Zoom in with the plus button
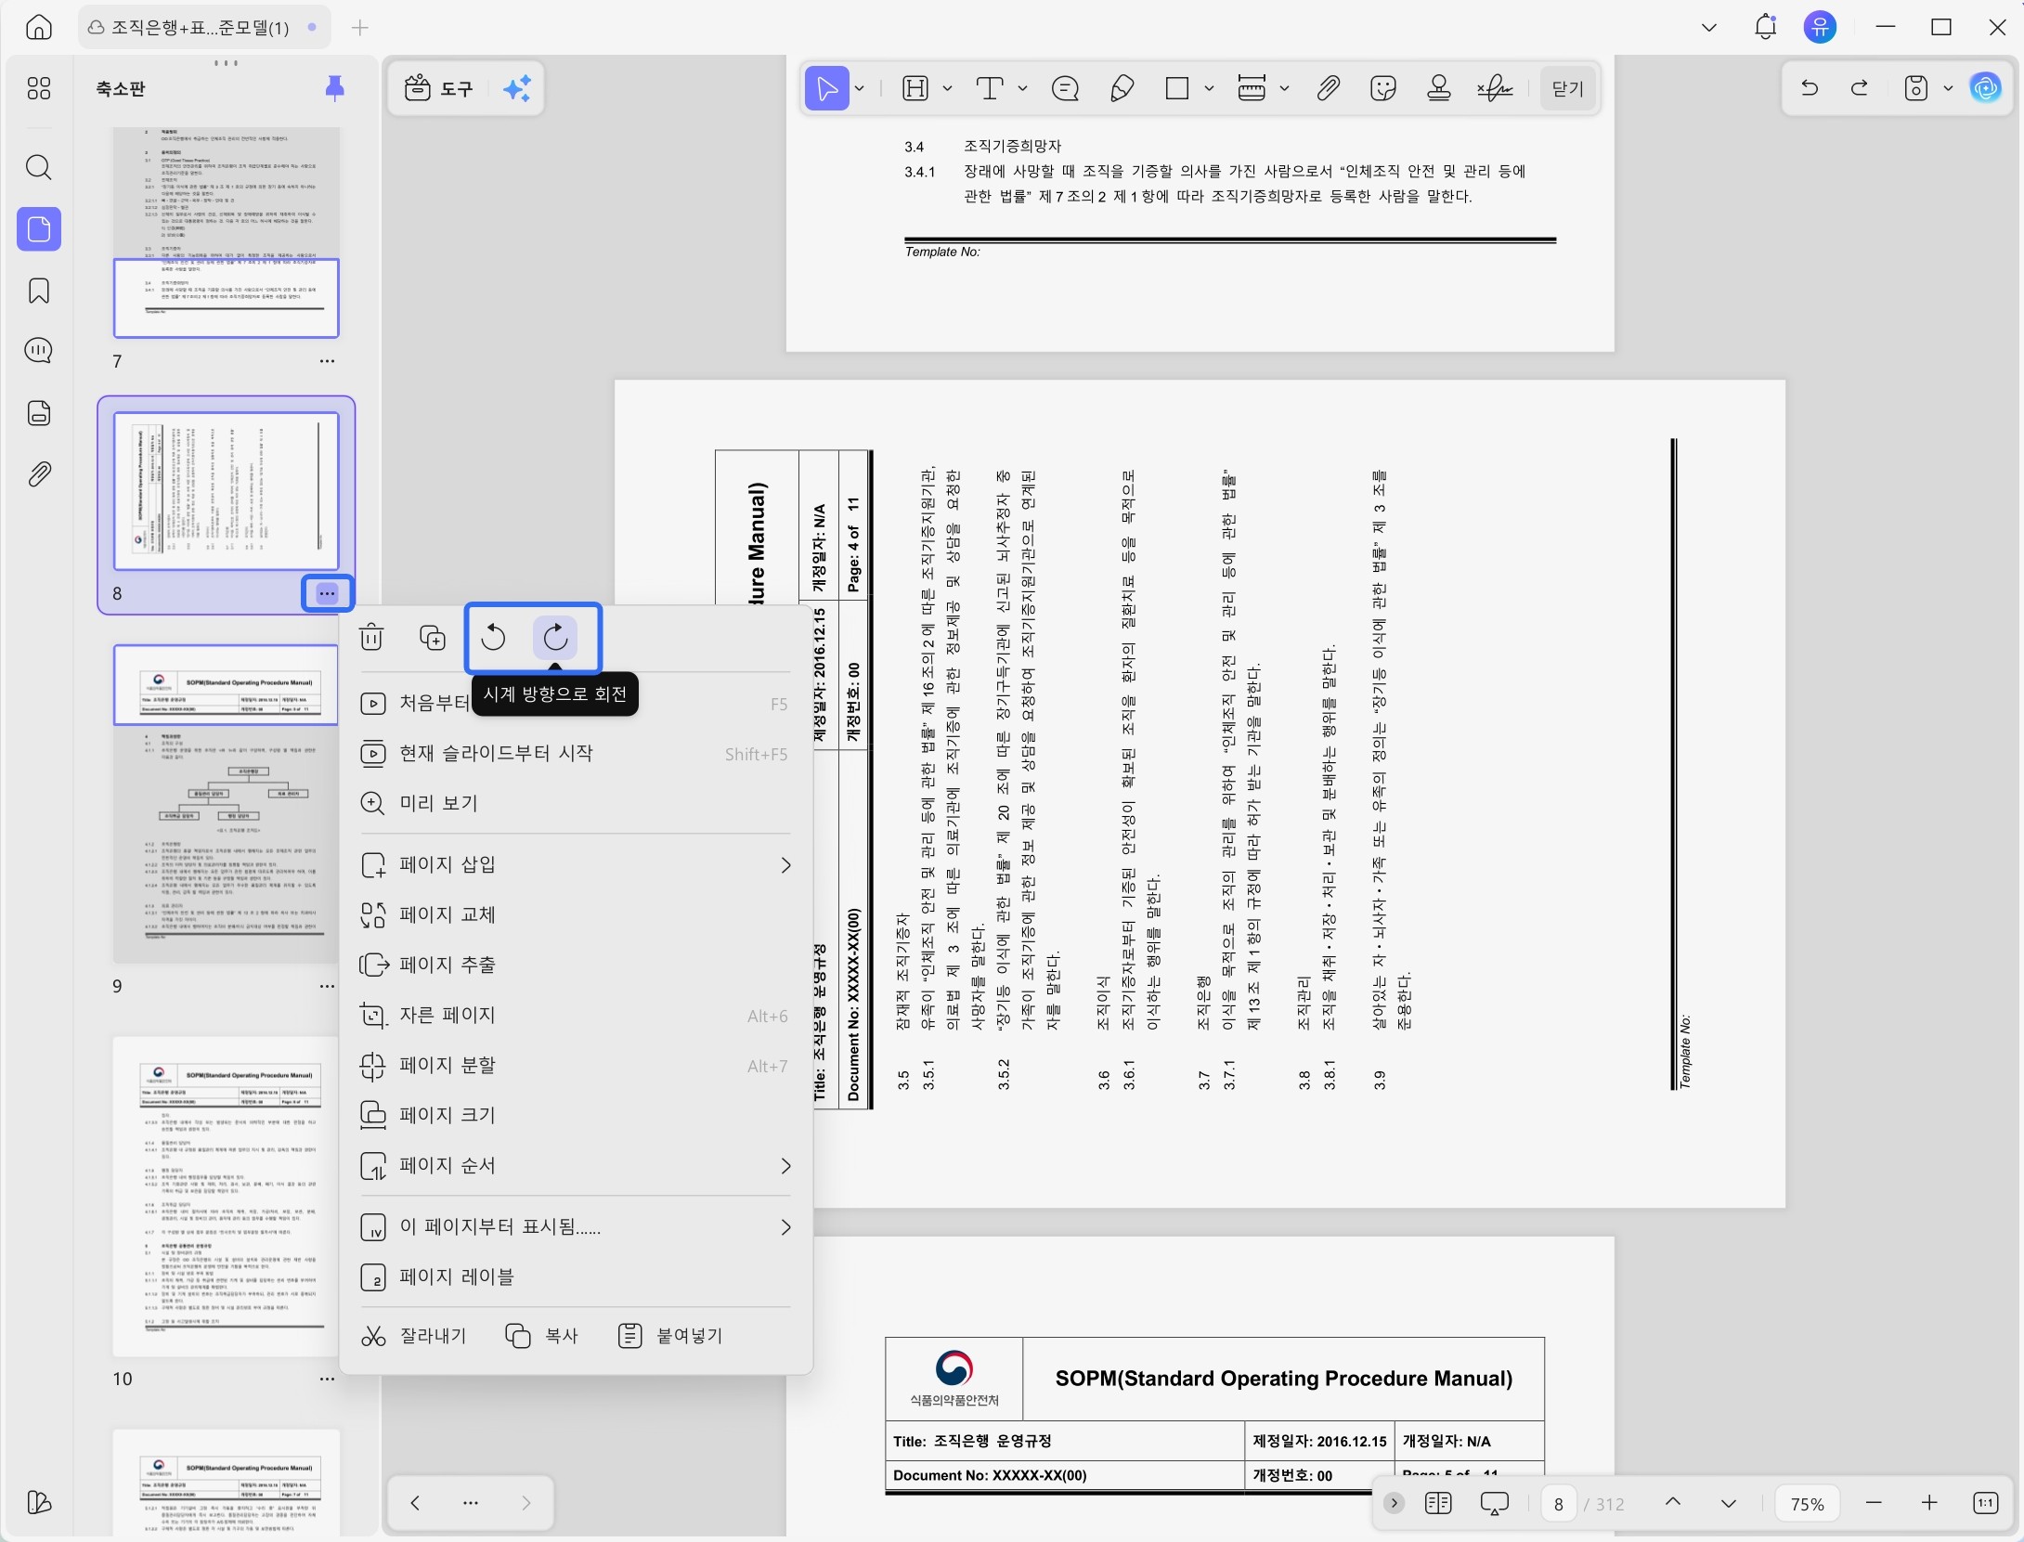Image resolution: width=2024 pixels, height=1542 pixels. 1929,1503
